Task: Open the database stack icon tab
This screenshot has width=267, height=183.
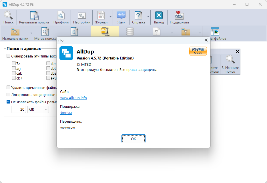Action: click(x=130, y=32)
